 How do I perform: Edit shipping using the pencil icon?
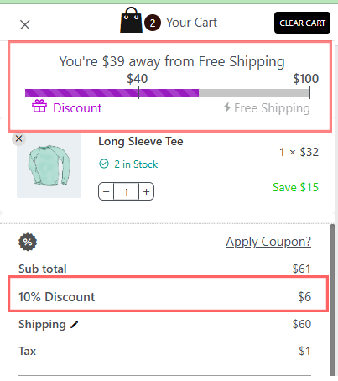75,325
